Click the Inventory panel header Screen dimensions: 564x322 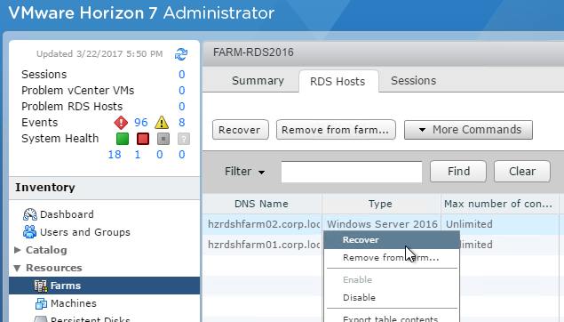[104, 188]
